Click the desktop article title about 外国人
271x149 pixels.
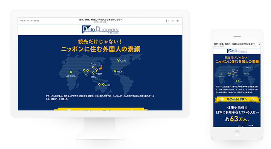(100, 20)
